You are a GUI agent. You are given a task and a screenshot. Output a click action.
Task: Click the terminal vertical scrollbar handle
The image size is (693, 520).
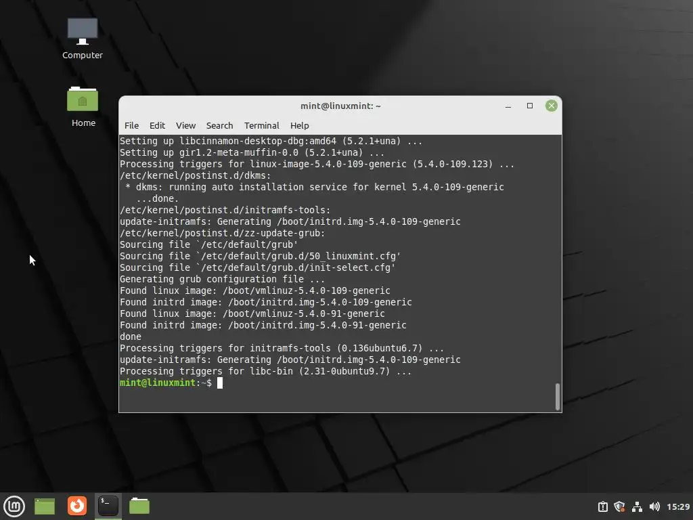pyautogui.click(x=558, y=397)
